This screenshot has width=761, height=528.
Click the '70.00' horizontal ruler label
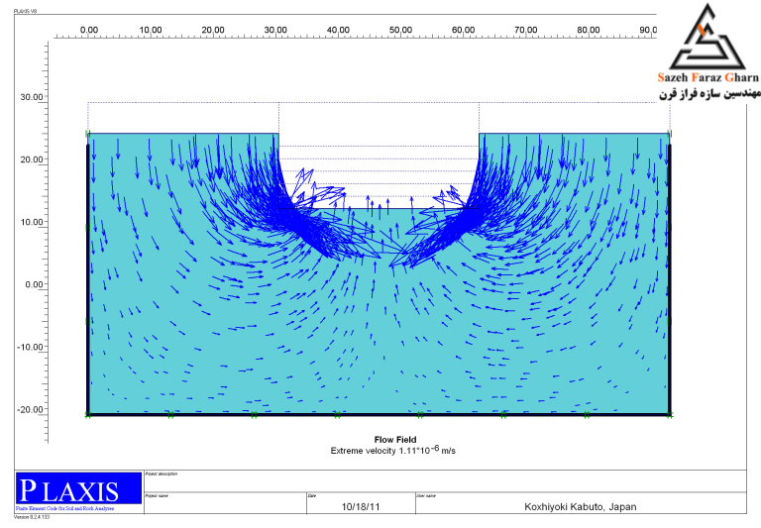pos(525,30)
